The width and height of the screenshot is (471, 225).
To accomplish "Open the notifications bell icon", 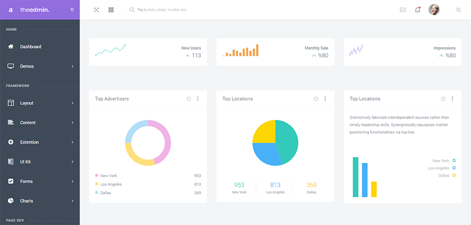I will pos(418,10).
